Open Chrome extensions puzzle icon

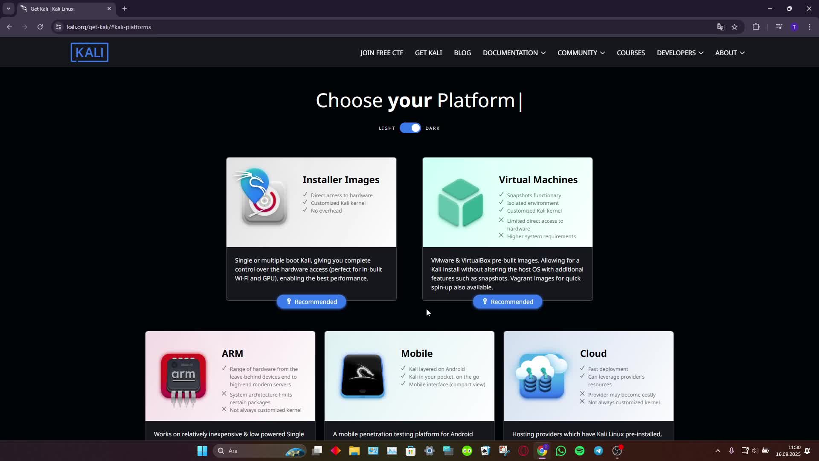[x=756, y=27]
